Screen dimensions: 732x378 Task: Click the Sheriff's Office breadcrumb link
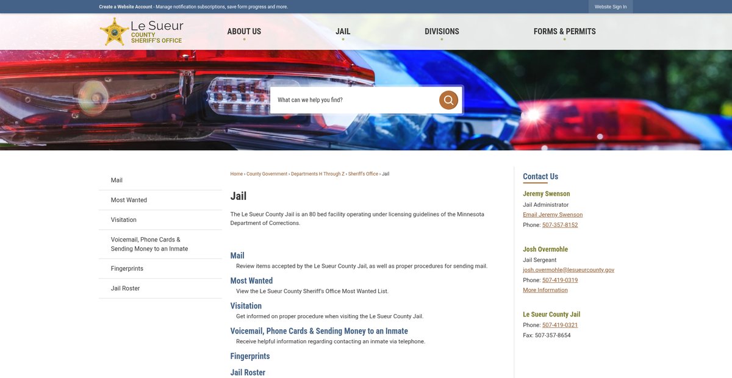(363, 174)
